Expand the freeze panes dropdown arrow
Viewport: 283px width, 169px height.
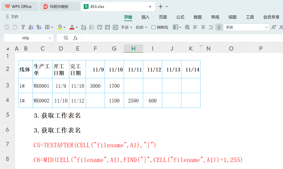(180, 27)
